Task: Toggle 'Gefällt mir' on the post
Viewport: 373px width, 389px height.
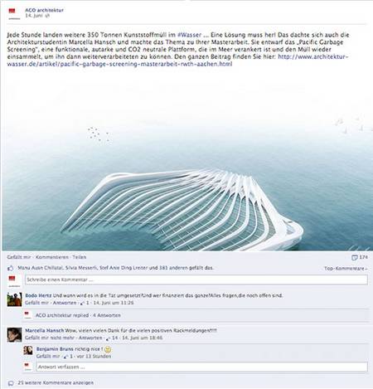Action: tap(19, 257)
